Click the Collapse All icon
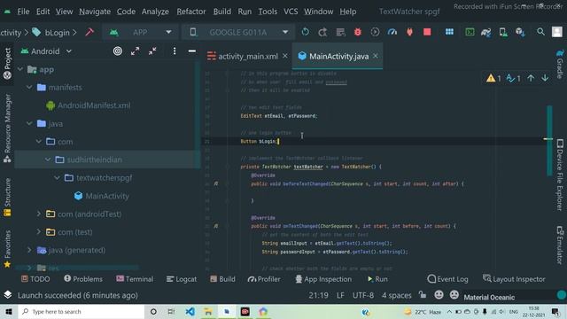This screenshot has height=319, width=567. 152,51
